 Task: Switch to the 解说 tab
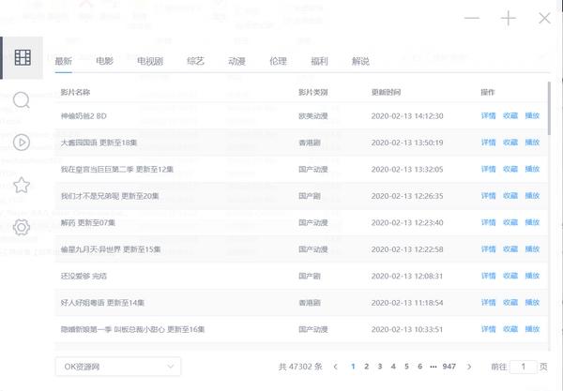pyautogui.click(x=360, y=61)
